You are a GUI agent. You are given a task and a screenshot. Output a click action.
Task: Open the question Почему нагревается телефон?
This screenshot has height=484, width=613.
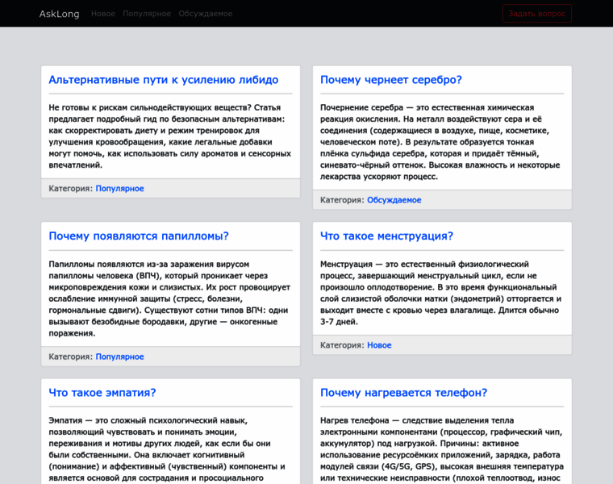403,393
